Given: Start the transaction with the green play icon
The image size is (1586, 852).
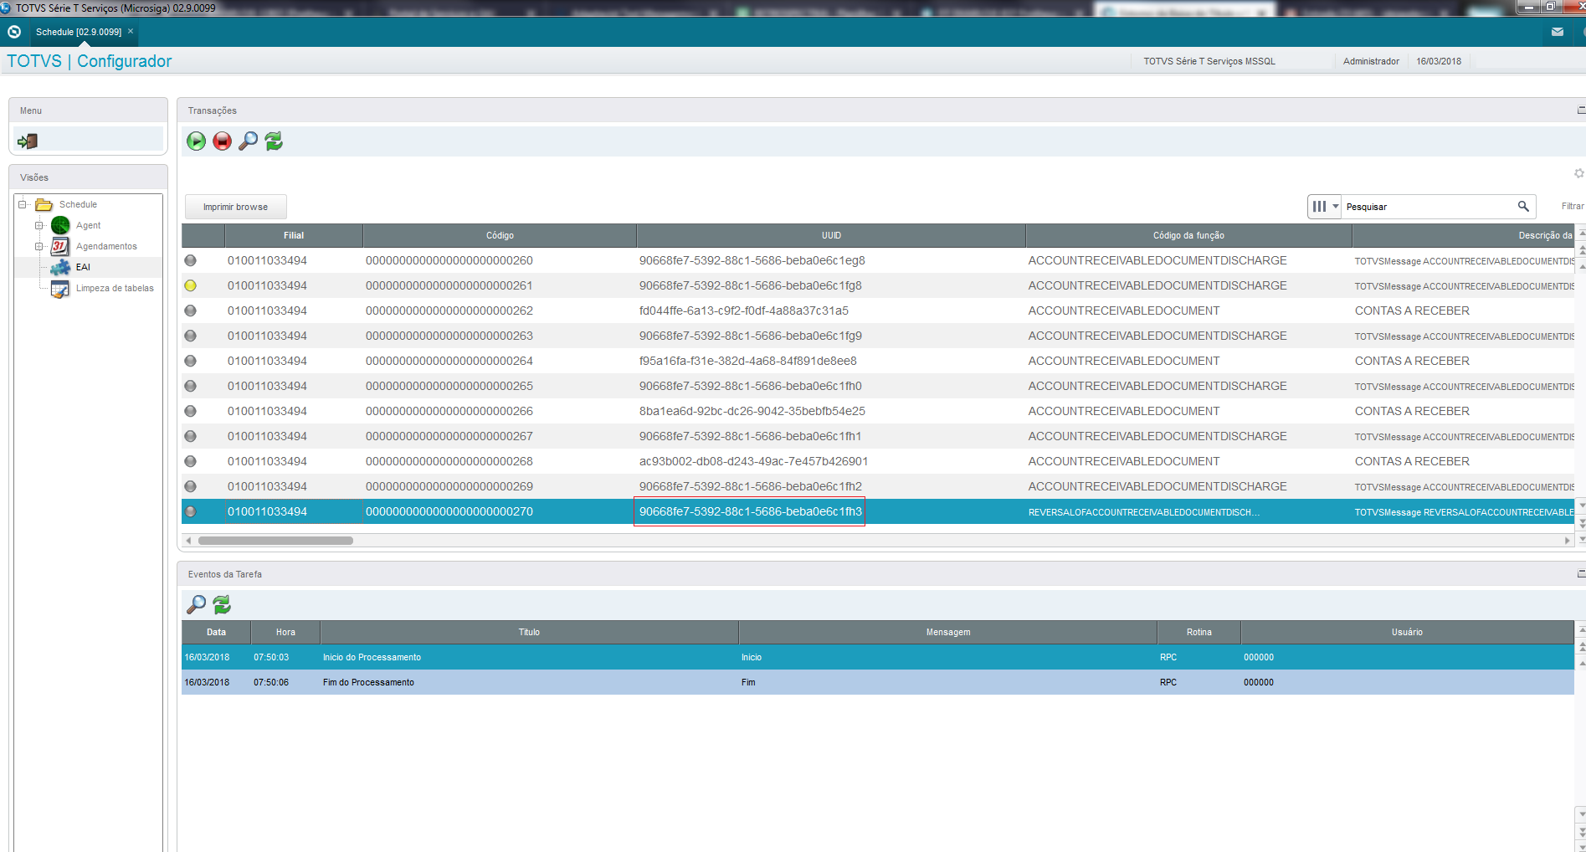Looking at the screenshot, I should pos(196,141).
